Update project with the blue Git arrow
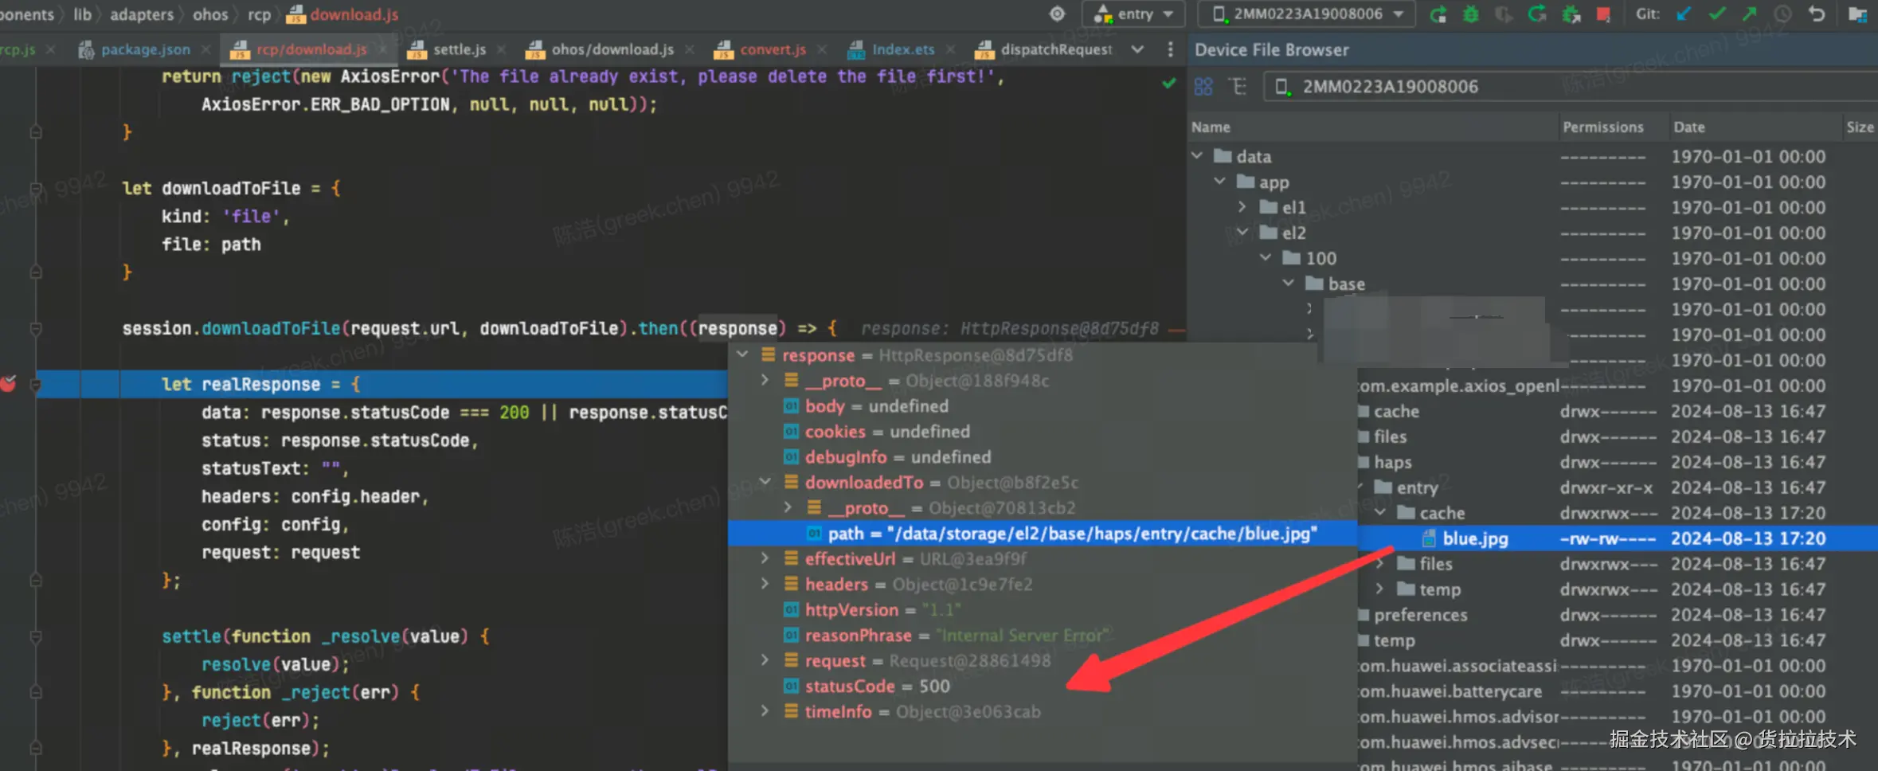This screenshot has width=1878, height=771. (x=1683, y=14)
